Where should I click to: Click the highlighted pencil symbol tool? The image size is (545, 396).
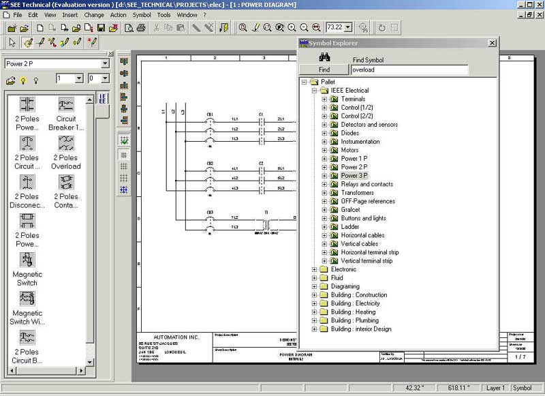[x=27, y=42]
